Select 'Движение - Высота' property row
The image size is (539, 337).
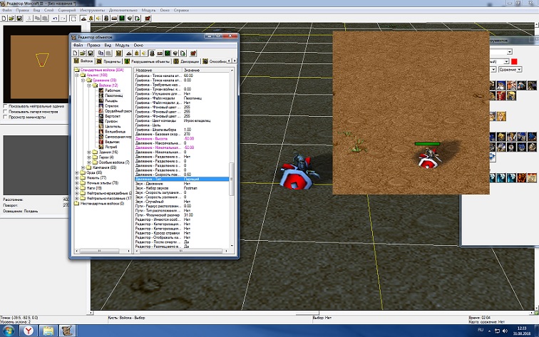coord(182,138)
